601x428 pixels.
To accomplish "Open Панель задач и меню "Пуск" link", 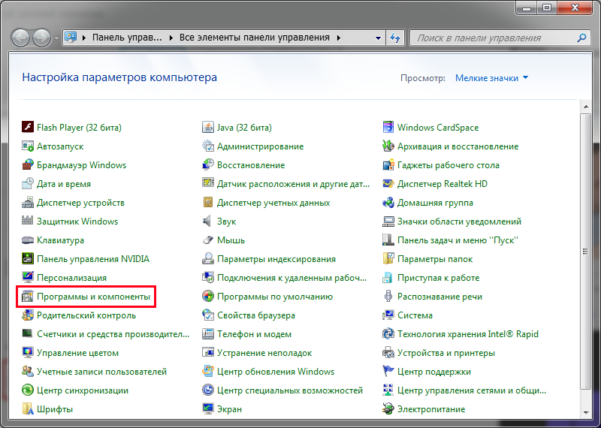I will tap(458, 240).
